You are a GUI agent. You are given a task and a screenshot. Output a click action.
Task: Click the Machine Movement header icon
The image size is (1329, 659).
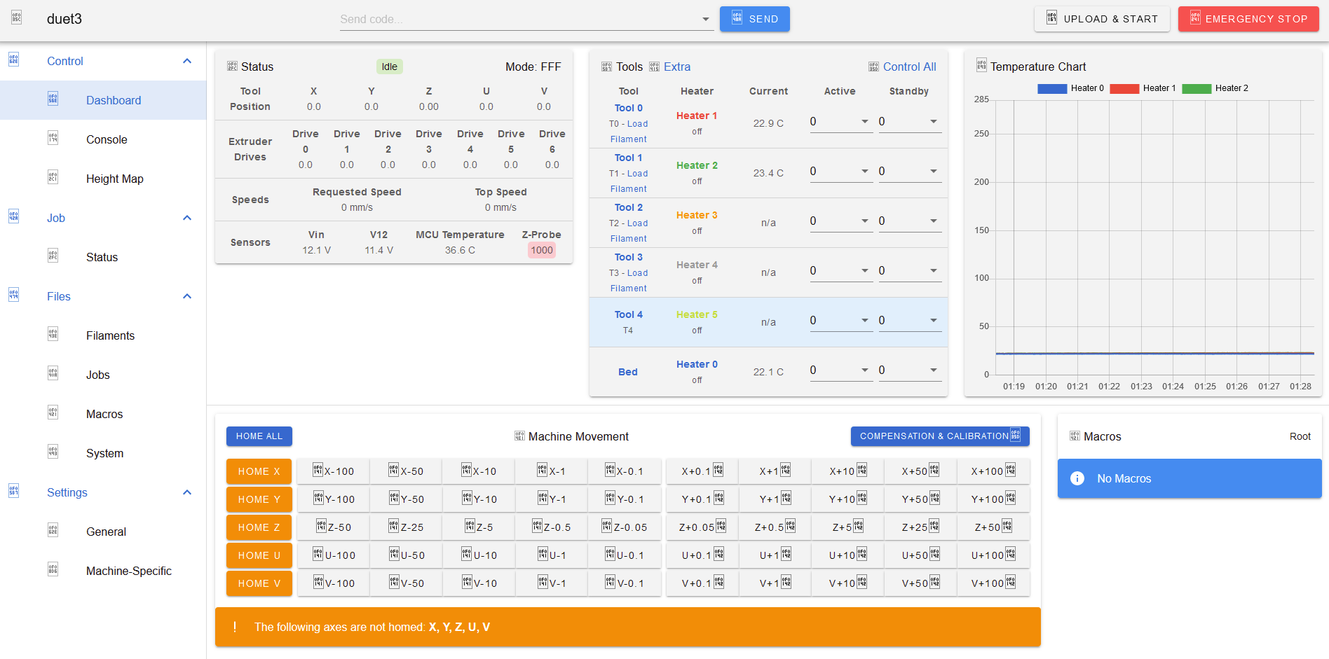click(519, 436)
